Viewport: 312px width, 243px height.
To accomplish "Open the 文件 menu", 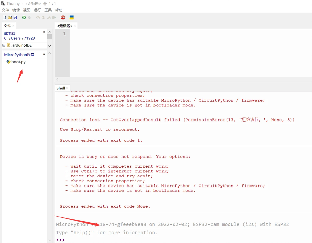I will point(5,10).
